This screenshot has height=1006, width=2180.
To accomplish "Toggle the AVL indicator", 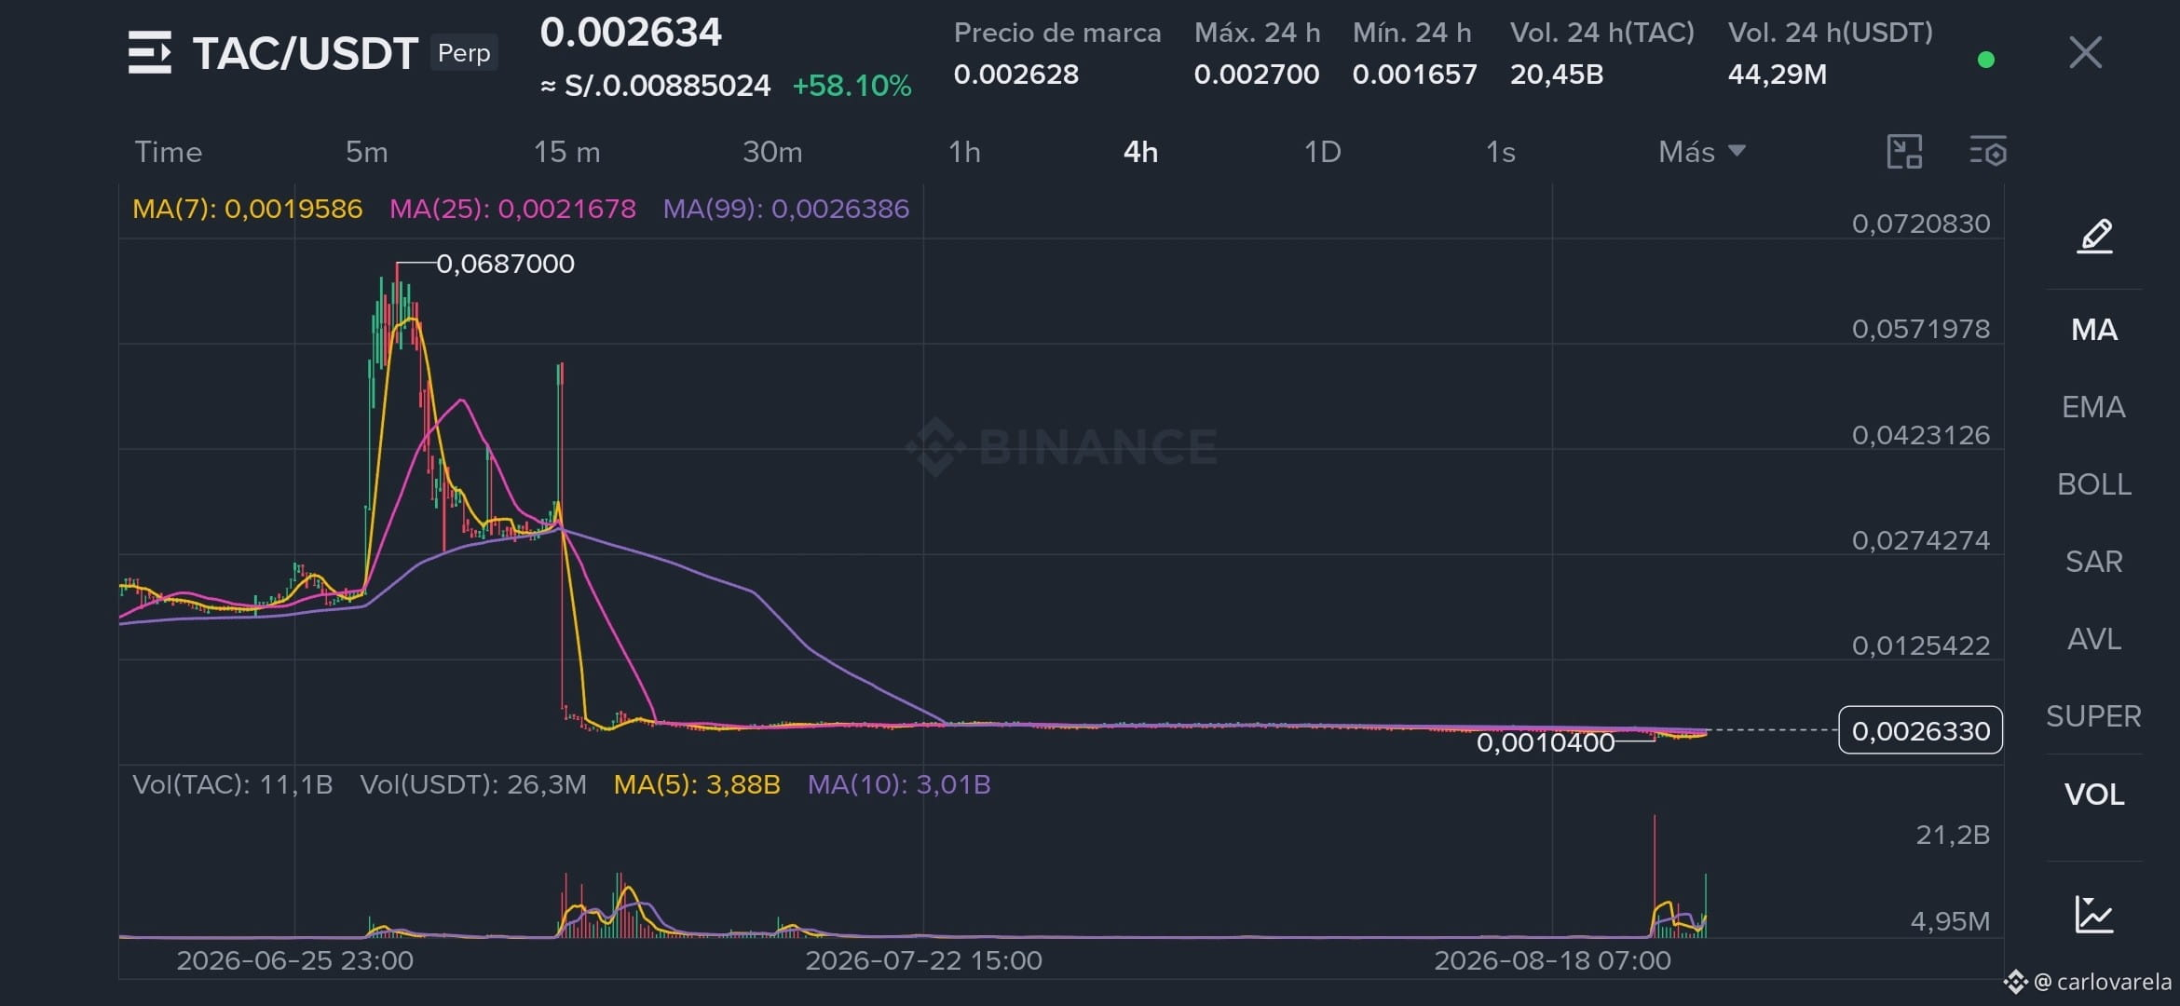I will [2094, 639].
